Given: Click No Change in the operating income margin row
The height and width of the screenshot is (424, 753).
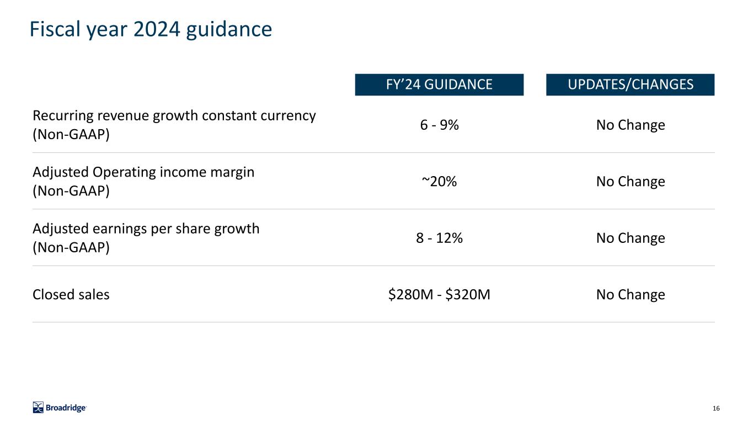Looking at the screenshot, I should 631,182.
